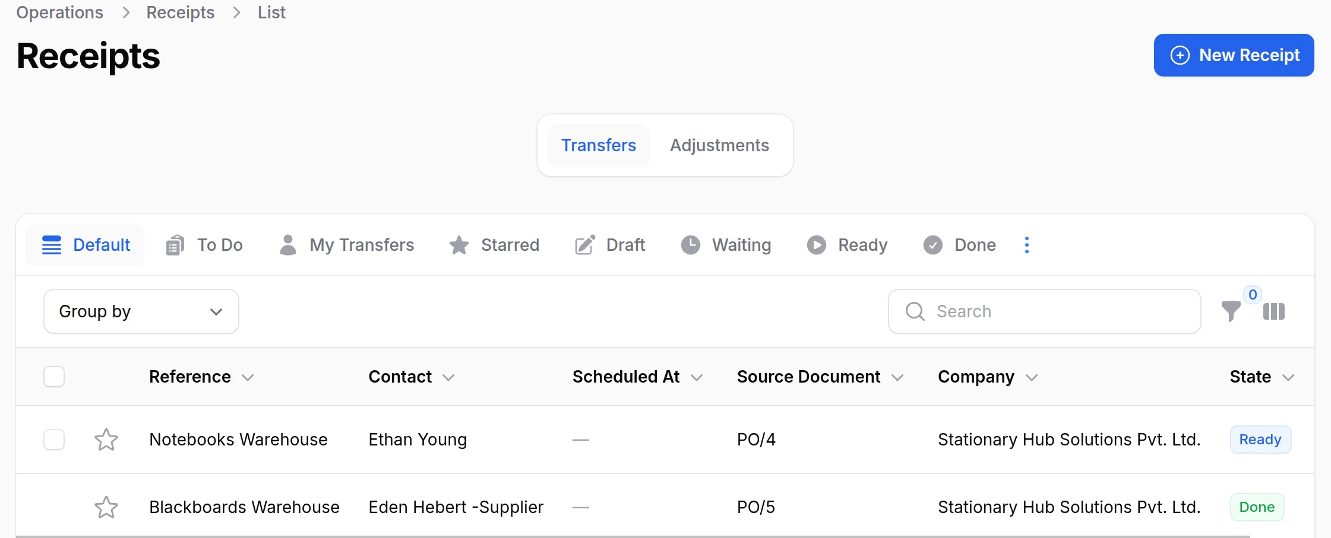The width and height of the screenshot is (1331, 538).
Task: Click the filter count badge showing 0
Action: pyautogui.click(x=1253, y=295)
